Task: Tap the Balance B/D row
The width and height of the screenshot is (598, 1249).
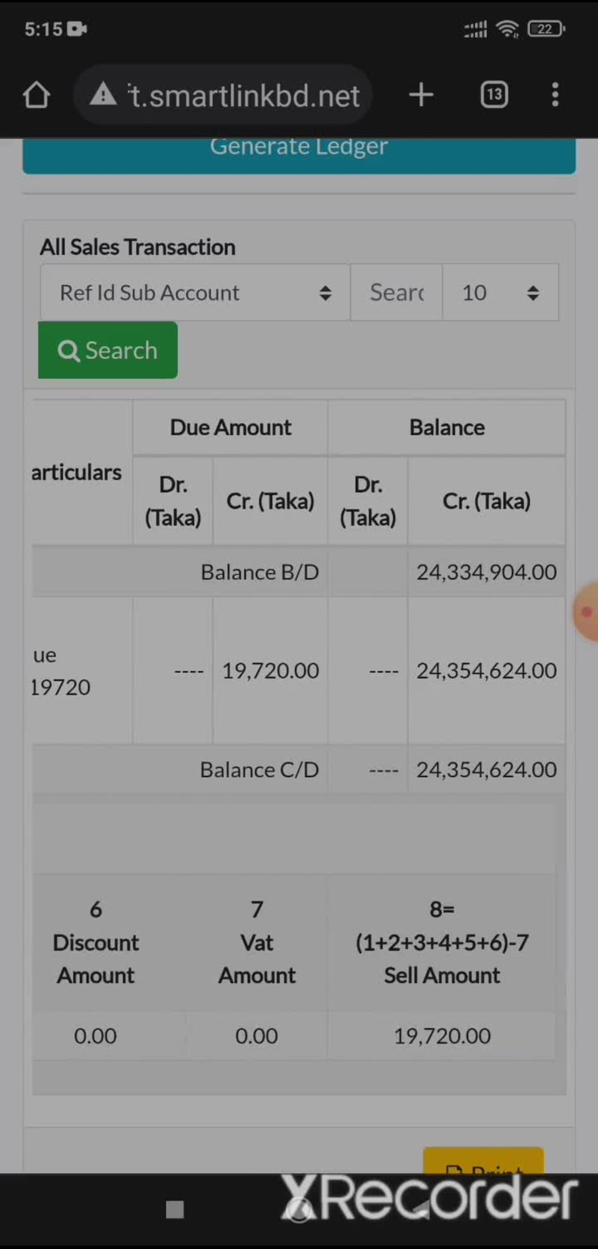Action: pos(298,572)
